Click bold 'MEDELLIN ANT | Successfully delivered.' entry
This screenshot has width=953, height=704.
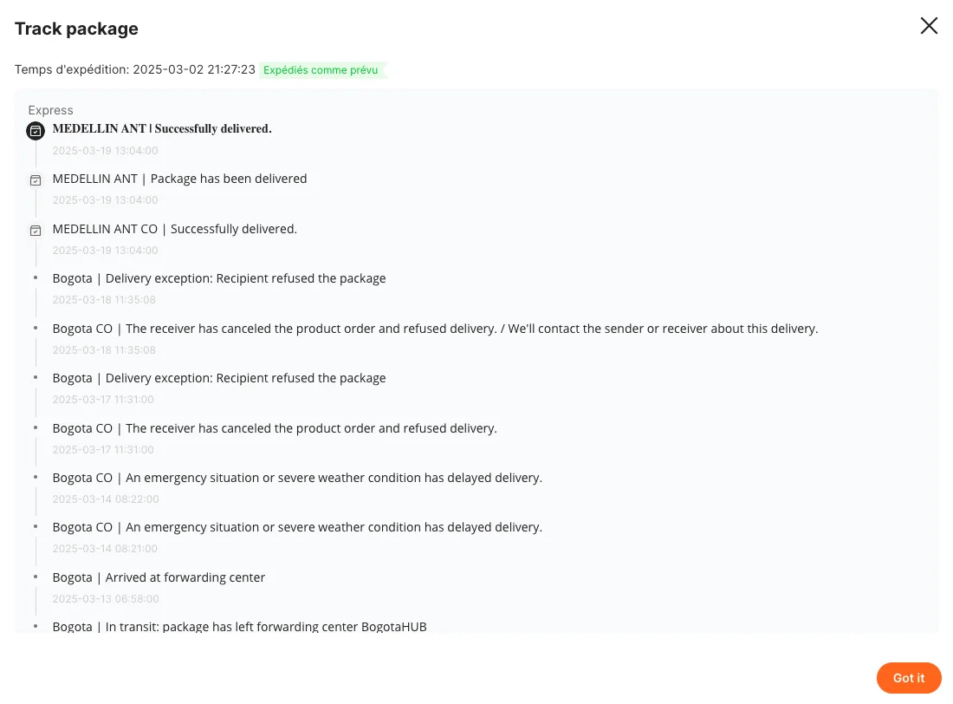162,129
